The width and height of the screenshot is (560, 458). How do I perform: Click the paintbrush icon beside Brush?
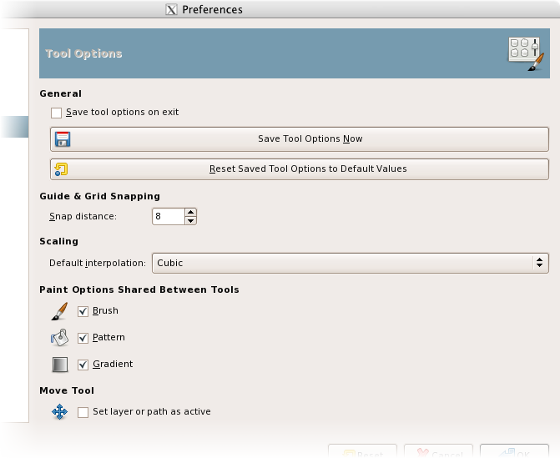click(59, 311)
